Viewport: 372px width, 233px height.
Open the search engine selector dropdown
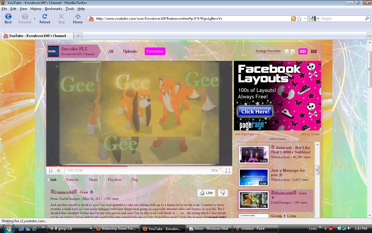click(x=315, y=19)
